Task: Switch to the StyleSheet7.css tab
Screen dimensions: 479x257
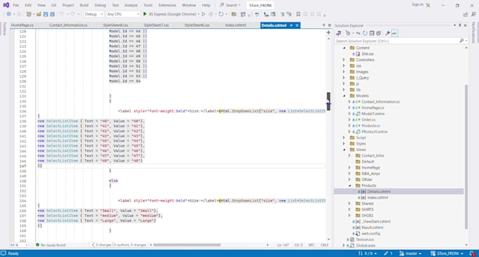Action: click(156, 25)
